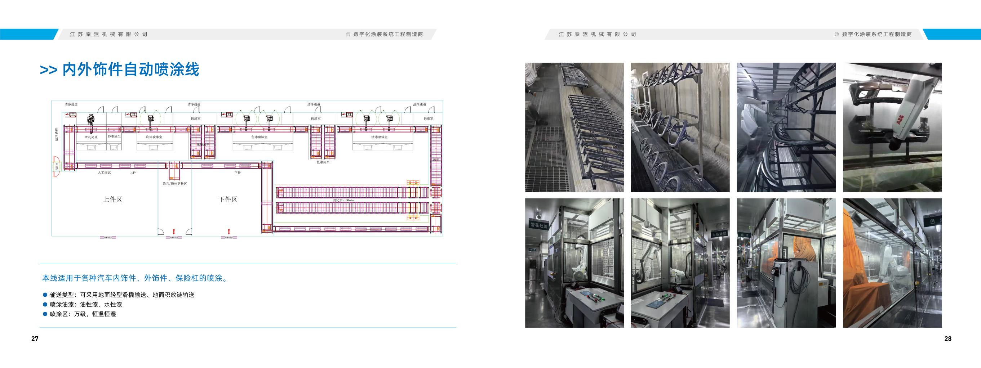Click the circle icon before left 数字化涂装系统工程制造商
The height and width of the screenshot is (368, 981).
[348, 34]
